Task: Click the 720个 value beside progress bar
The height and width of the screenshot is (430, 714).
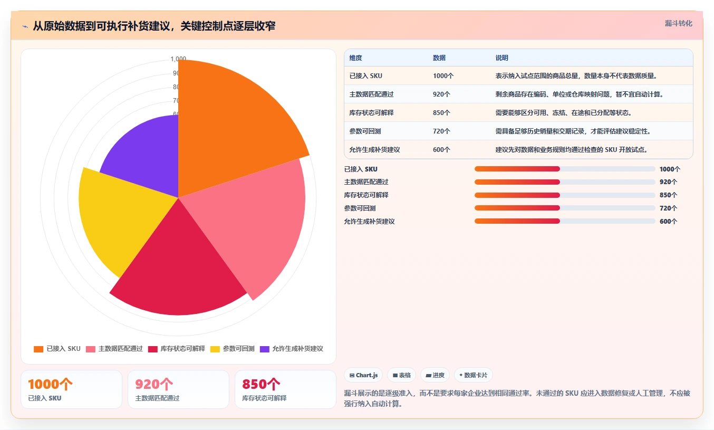Action: coord(668,208)
